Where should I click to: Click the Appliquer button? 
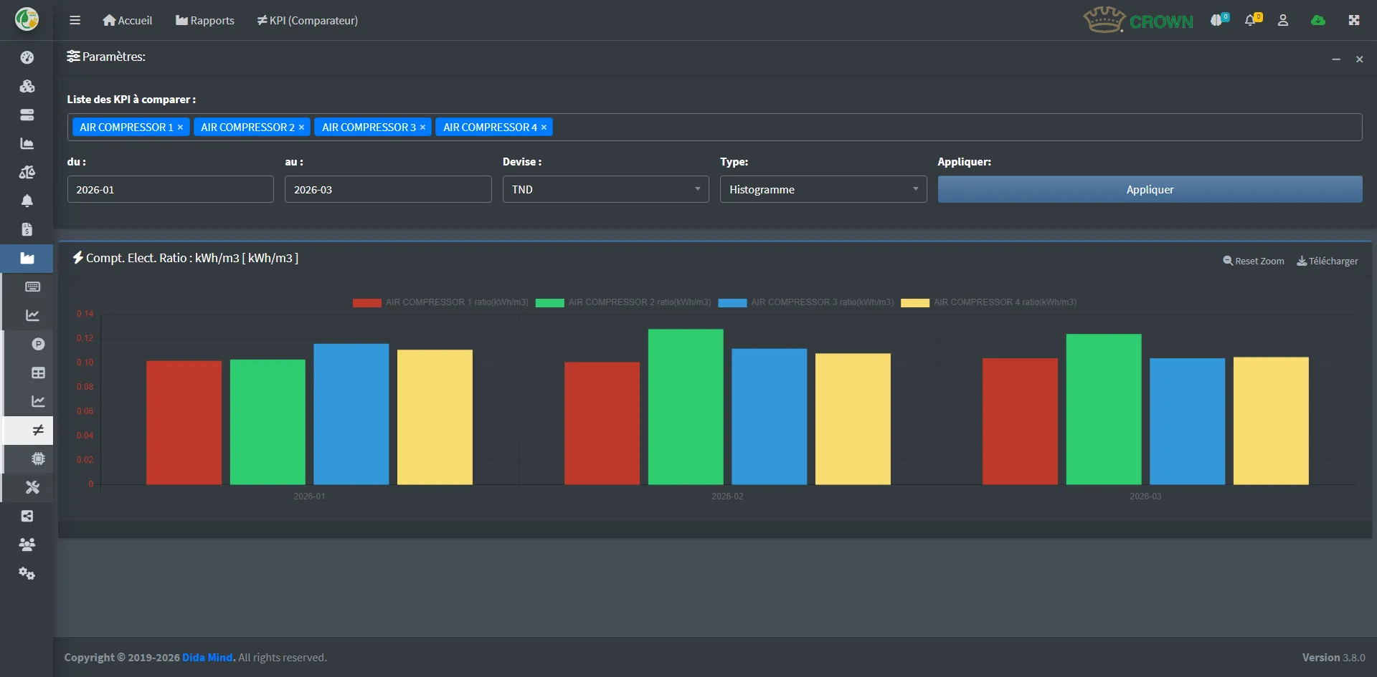[x=1150, y=189]
